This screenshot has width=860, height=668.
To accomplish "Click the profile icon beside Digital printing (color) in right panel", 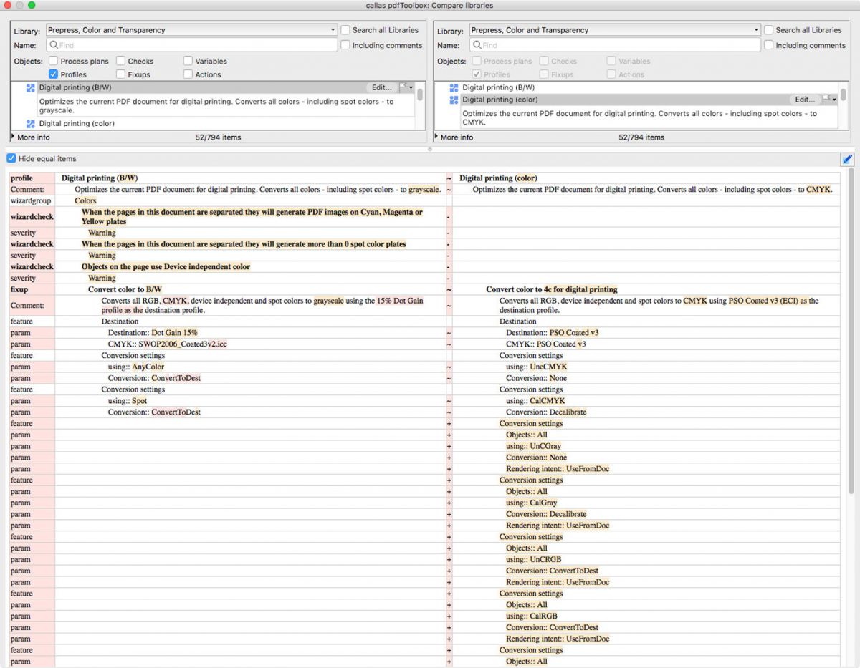I will click(454, 100).
